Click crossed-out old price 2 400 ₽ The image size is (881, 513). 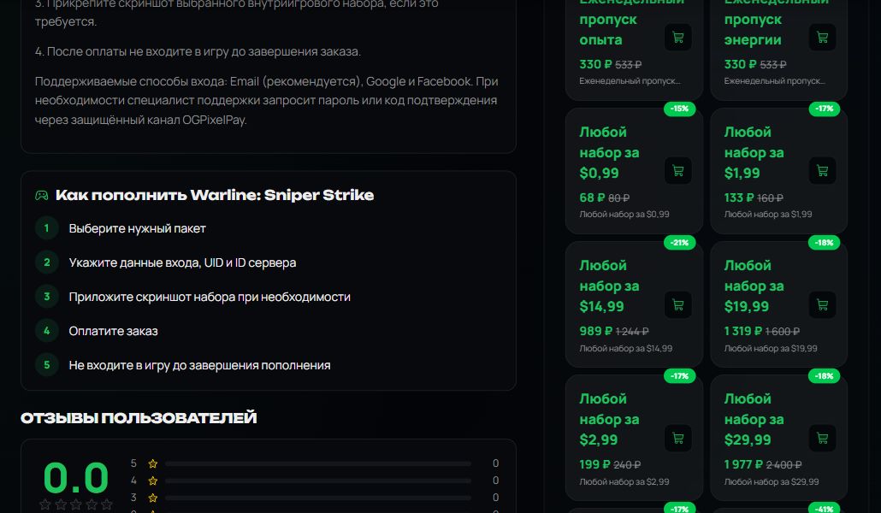coord(783,465)
